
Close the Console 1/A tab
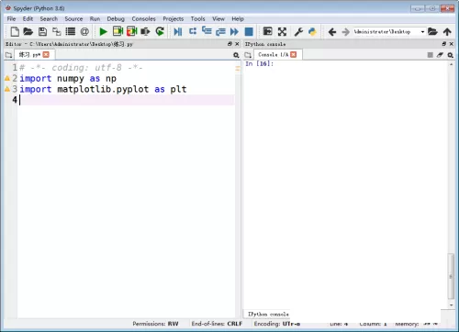coord(294,54)
